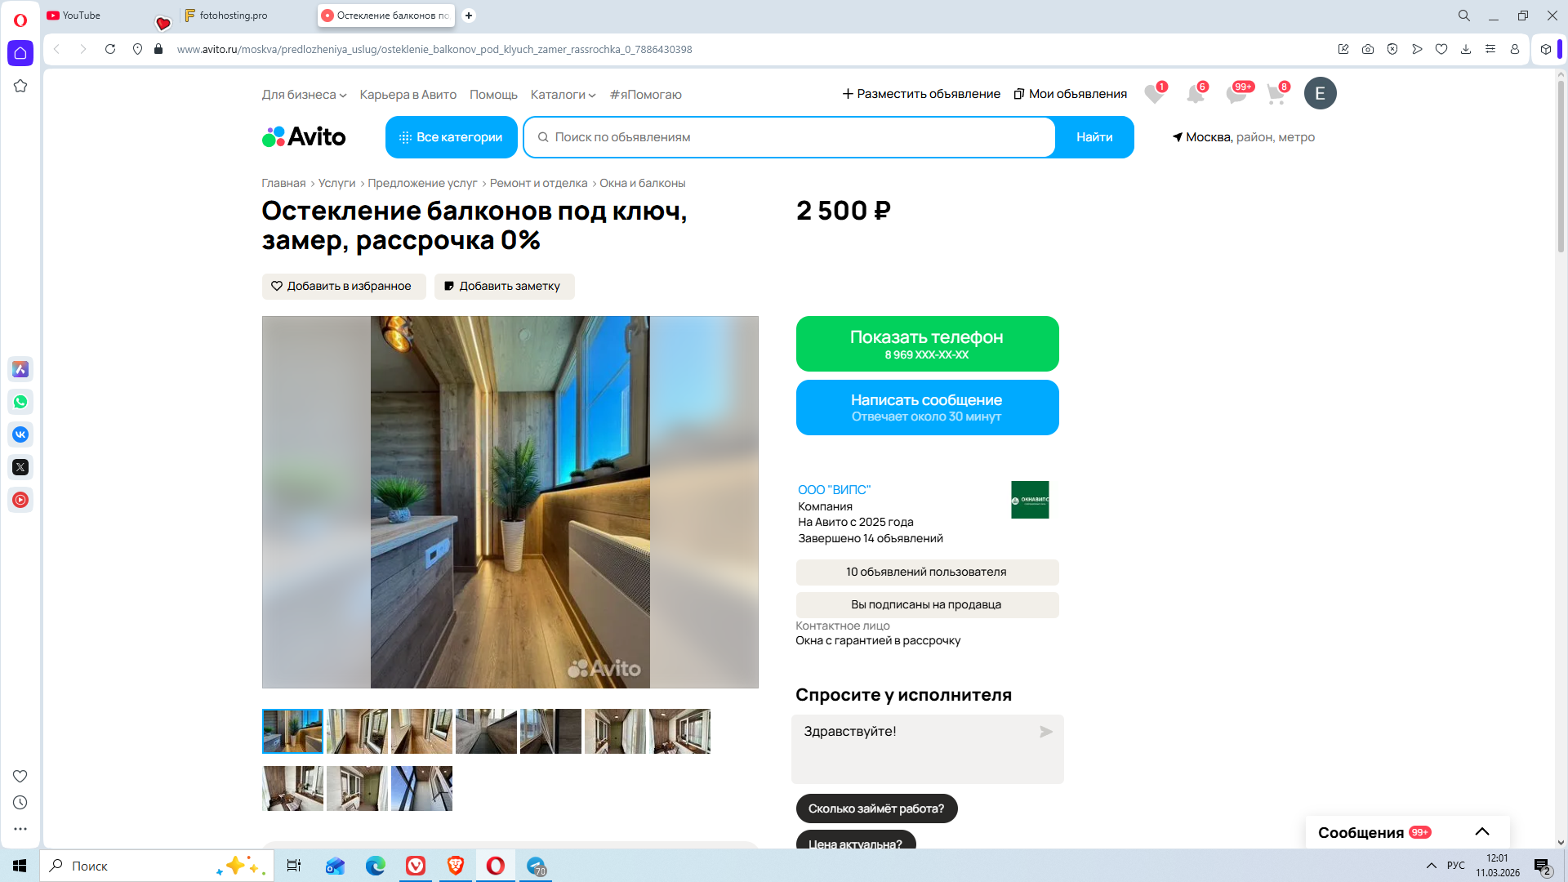The width and height of the screenshot is (1568, 882).
Task: Click Показать телефон button
Action: pyautogui.click(x=926, y=344)
